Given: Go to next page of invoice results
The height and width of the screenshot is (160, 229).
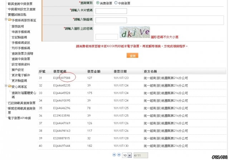Looking at the screenshot, I should [x=119, y=155].
